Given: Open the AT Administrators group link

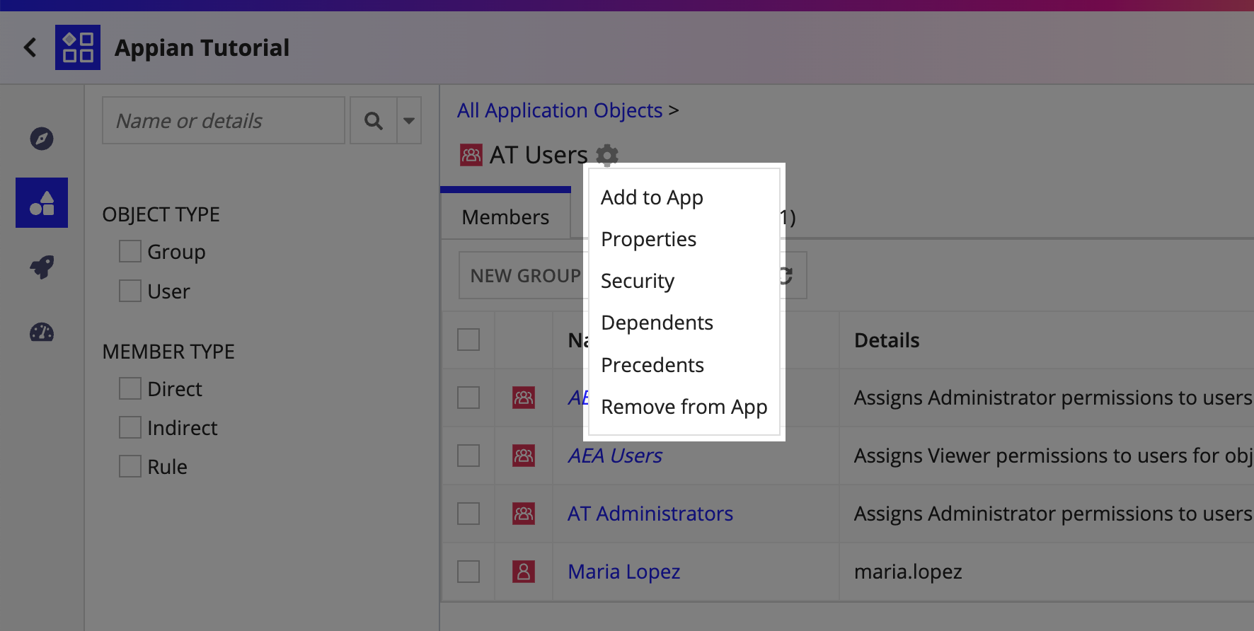Looking at the screenshot, I should [x=650, y=514].
